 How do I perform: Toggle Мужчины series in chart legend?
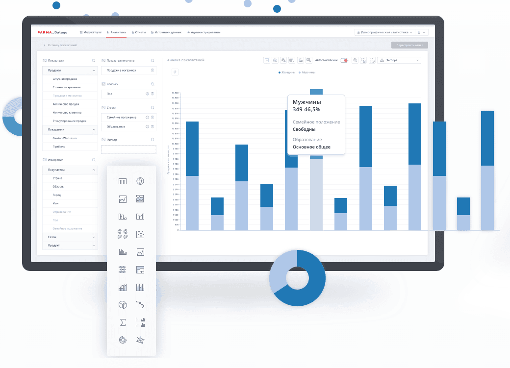307,72
